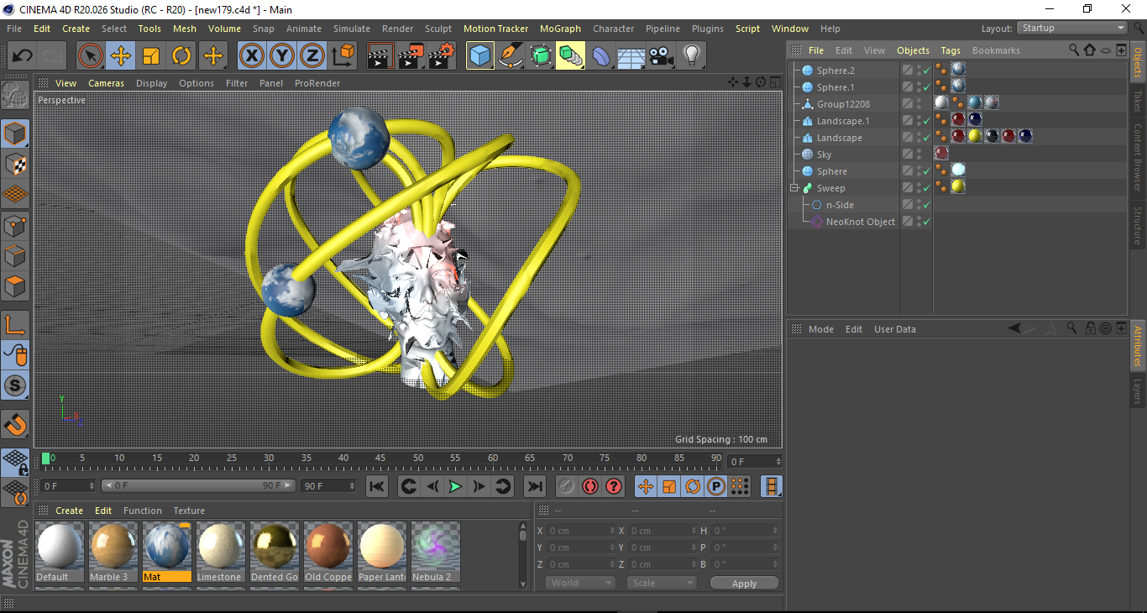Click the Light bulb icon
Viewport: 1147px width, 613px height.
pos(691,56)
